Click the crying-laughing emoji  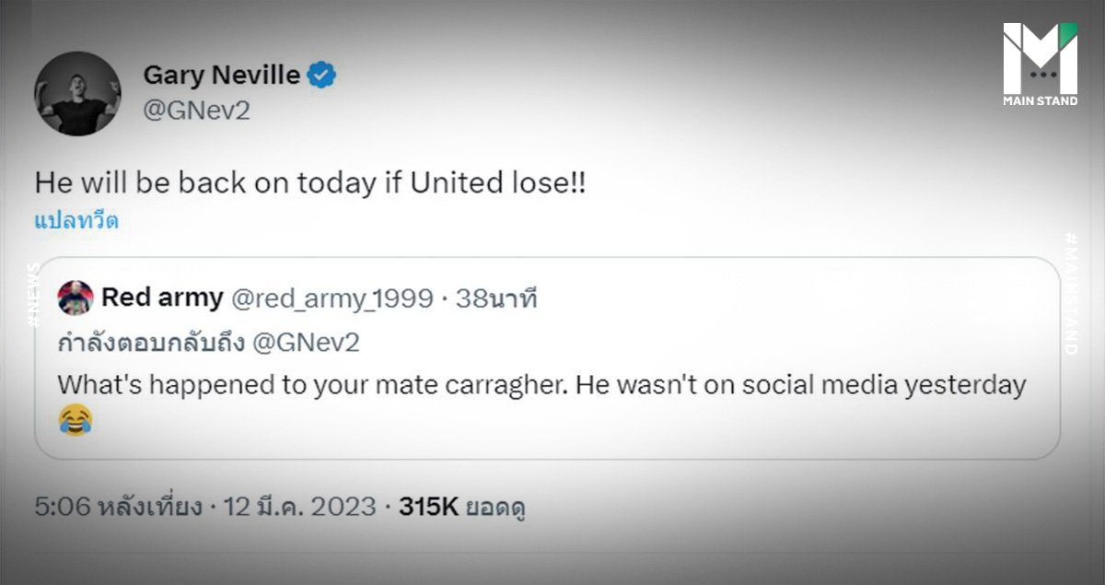[x=76, y=421]
